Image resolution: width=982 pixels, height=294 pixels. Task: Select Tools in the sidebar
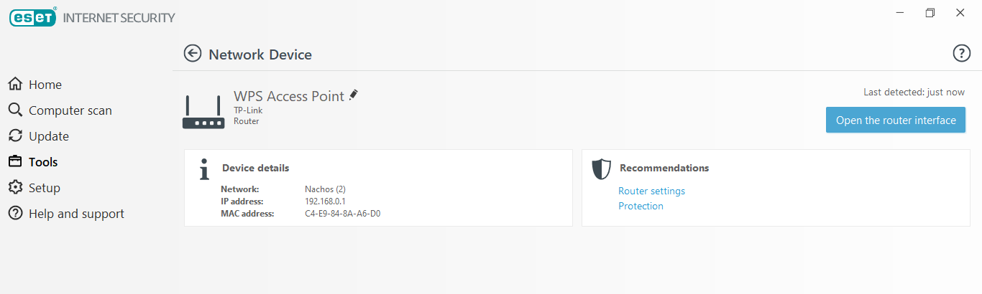(43, 162)
